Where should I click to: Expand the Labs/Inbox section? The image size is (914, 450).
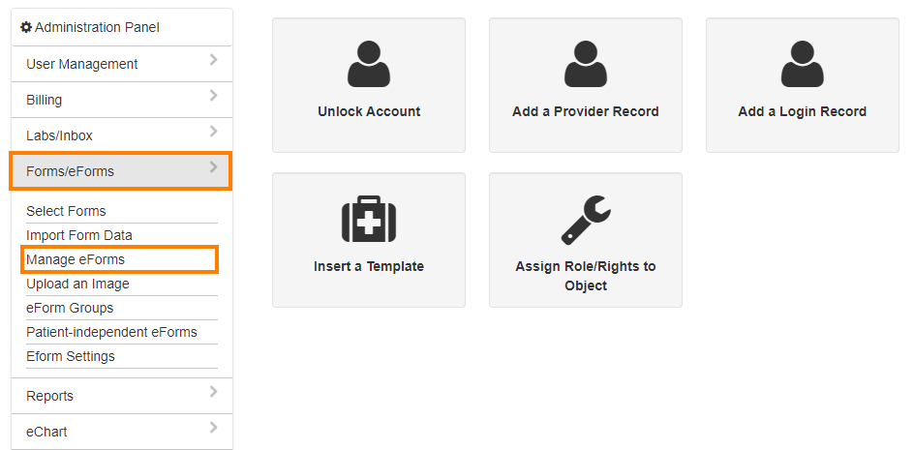pyautogui.click(x=122, y=135)
